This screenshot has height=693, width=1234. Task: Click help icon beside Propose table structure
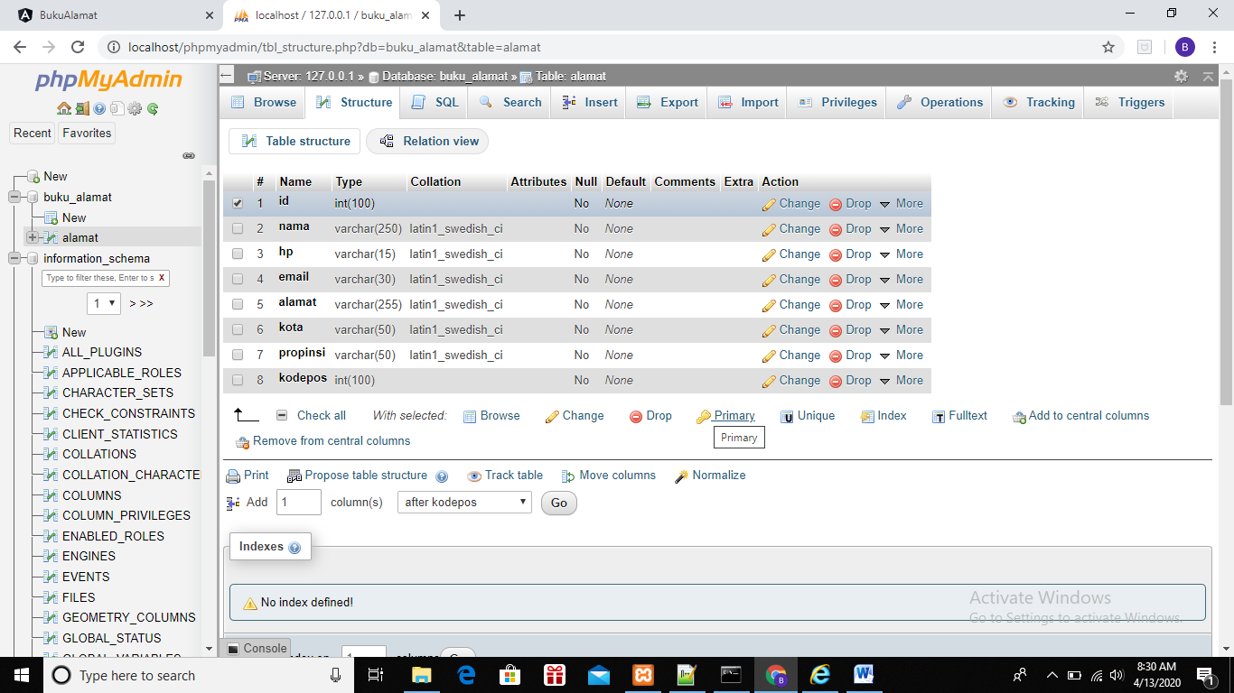point(442,476)
